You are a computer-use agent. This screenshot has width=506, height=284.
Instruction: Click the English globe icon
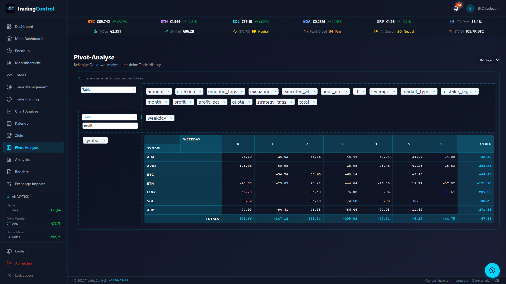point(9,251)
